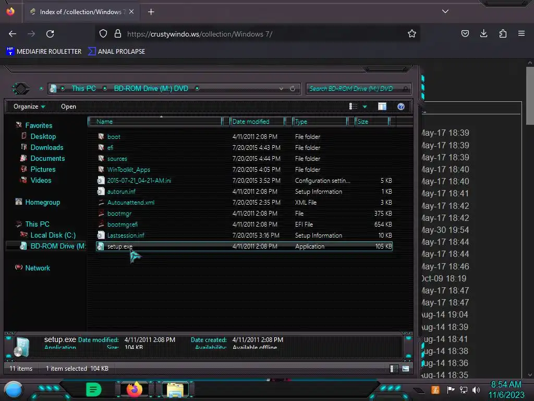Click the Open toolbar button
534x401 pixels.
pyautogui.click(x=68, y=107)
